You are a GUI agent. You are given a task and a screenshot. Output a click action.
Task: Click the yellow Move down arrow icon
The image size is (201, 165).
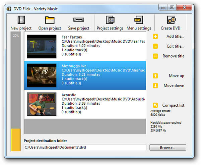155,86
